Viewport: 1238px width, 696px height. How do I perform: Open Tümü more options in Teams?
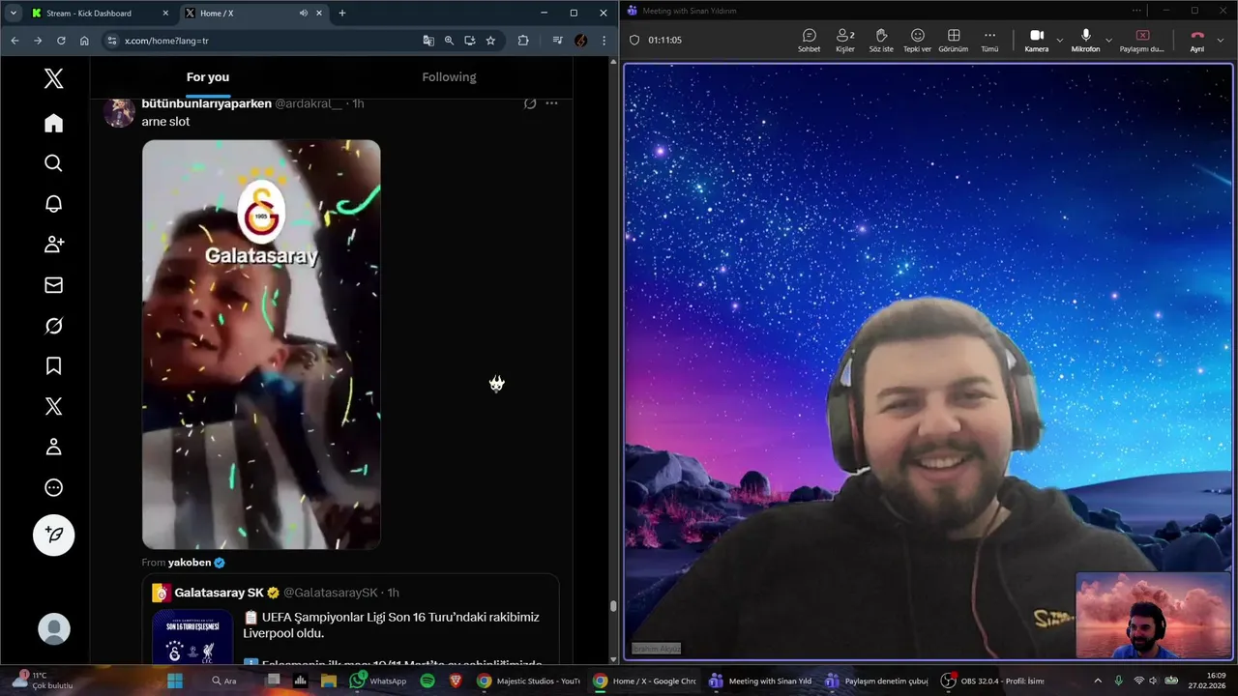point(989,40)
